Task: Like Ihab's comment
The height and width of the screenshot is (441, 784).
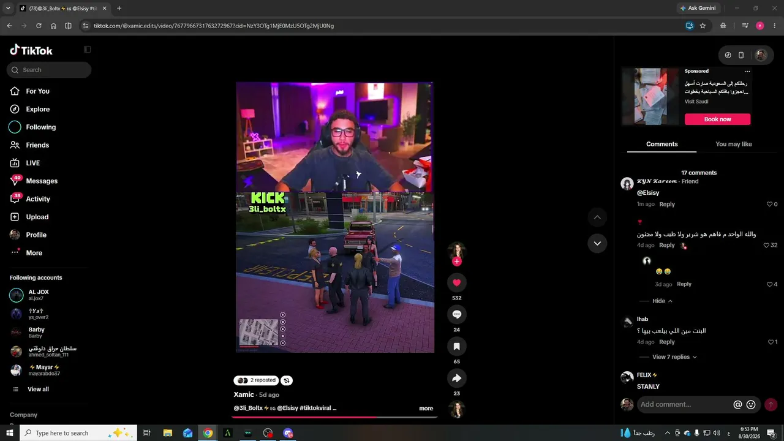Action: click(771, 342)
